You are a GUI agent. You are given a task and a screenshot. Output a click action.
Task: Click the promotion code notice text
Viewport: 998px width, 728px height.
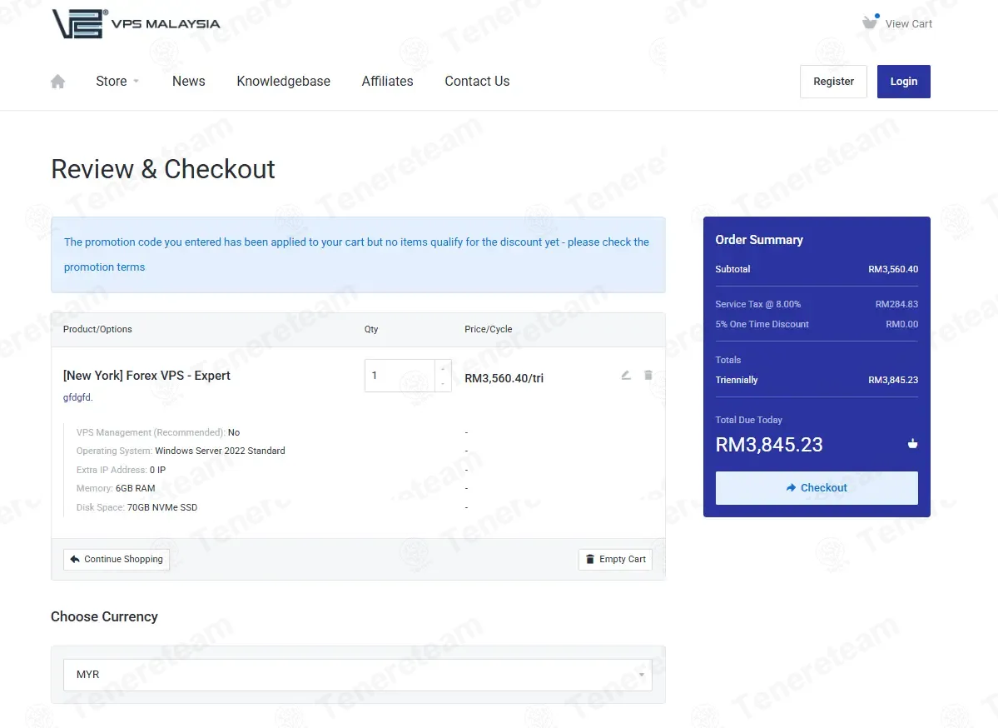tap(356, 254)
